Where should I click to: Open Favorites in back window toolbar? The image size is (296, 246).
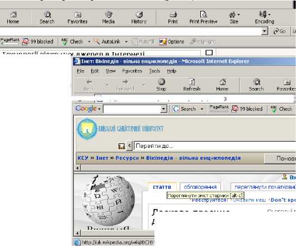point(78,17)
